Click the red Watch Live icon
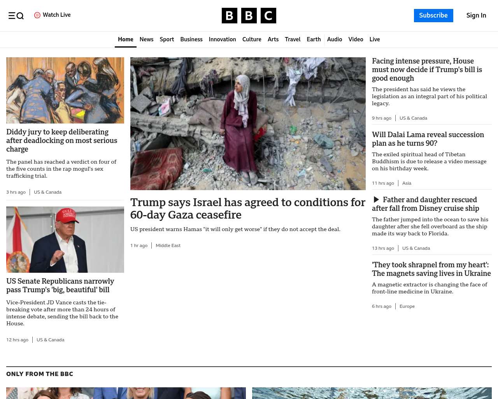Viewport: 498px width, 399px height. (x=37, y=15)
